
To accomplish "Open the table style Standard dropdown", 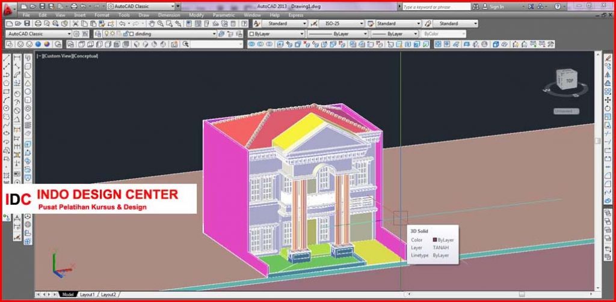I will click(398, 23).
